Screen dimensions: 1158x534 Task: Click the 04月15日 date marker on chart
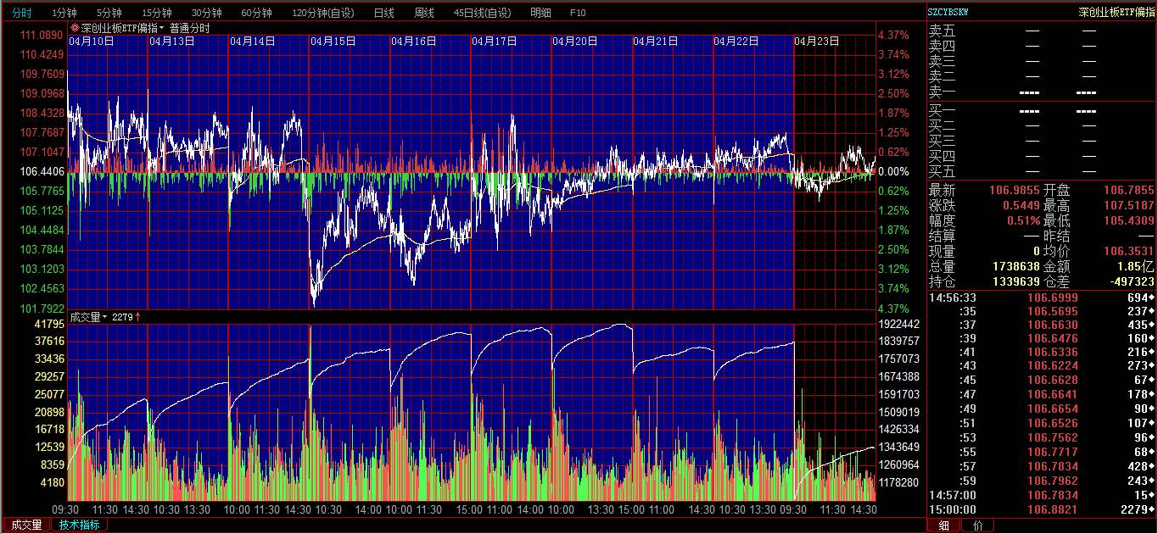tap(333, 41)
